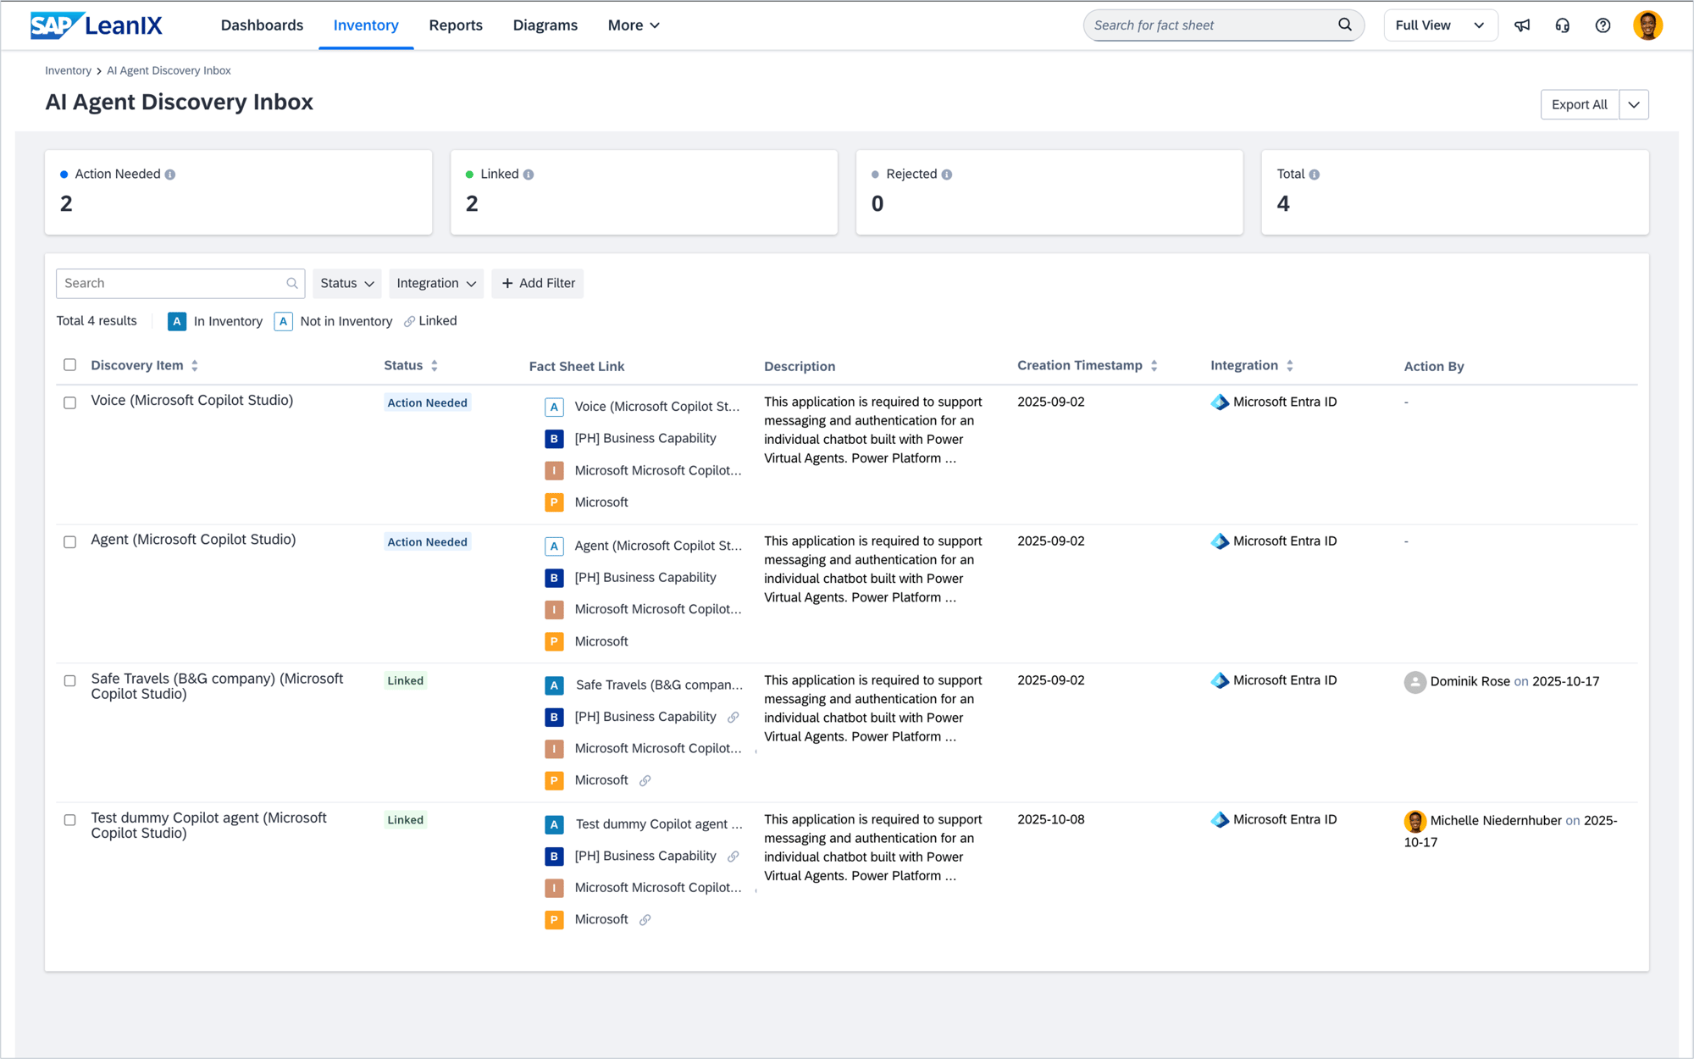1694x1059 pixels.
Task: Sort by Creation Timestamp arrows
Action: click(x=1154, y=366)
